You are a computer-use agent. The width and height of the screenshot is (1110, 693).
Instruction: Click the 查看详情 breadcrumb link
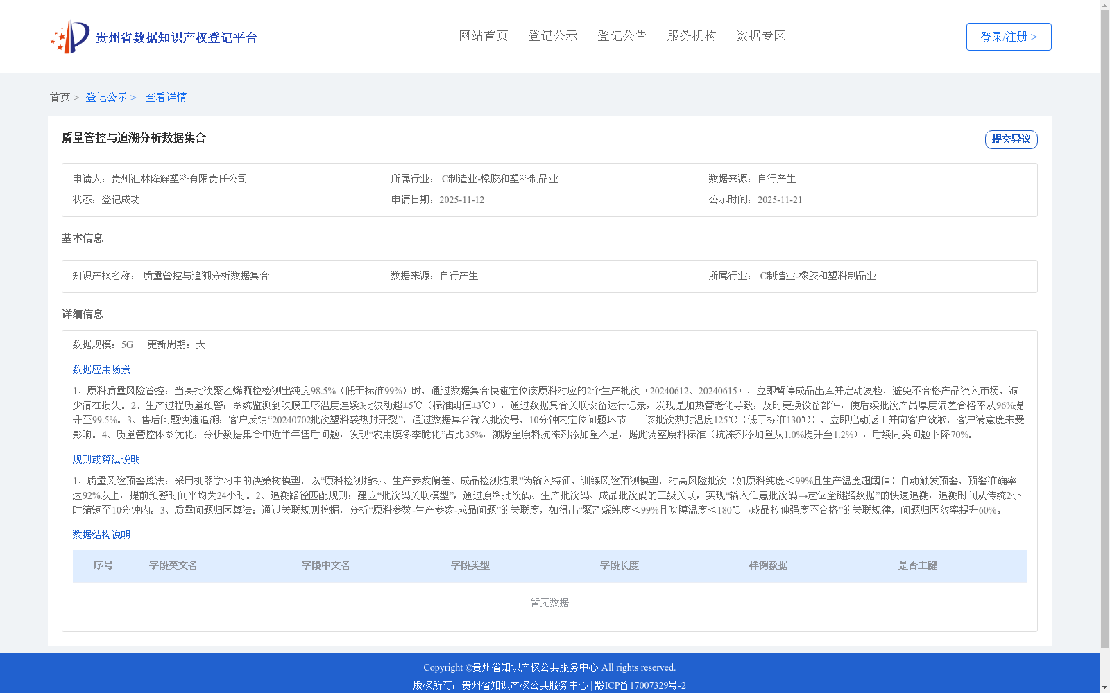(166, 97)
